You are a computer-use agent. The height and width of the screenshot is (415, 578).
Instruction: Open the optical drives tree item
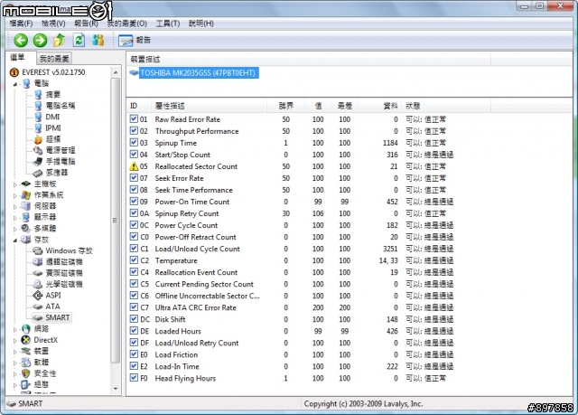[64, 284]
